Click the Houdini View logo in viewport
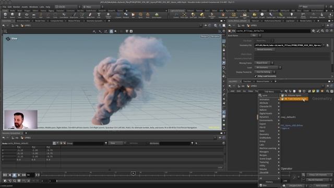The height and width of the screenshot is (188, 334). tap(8, 39)
